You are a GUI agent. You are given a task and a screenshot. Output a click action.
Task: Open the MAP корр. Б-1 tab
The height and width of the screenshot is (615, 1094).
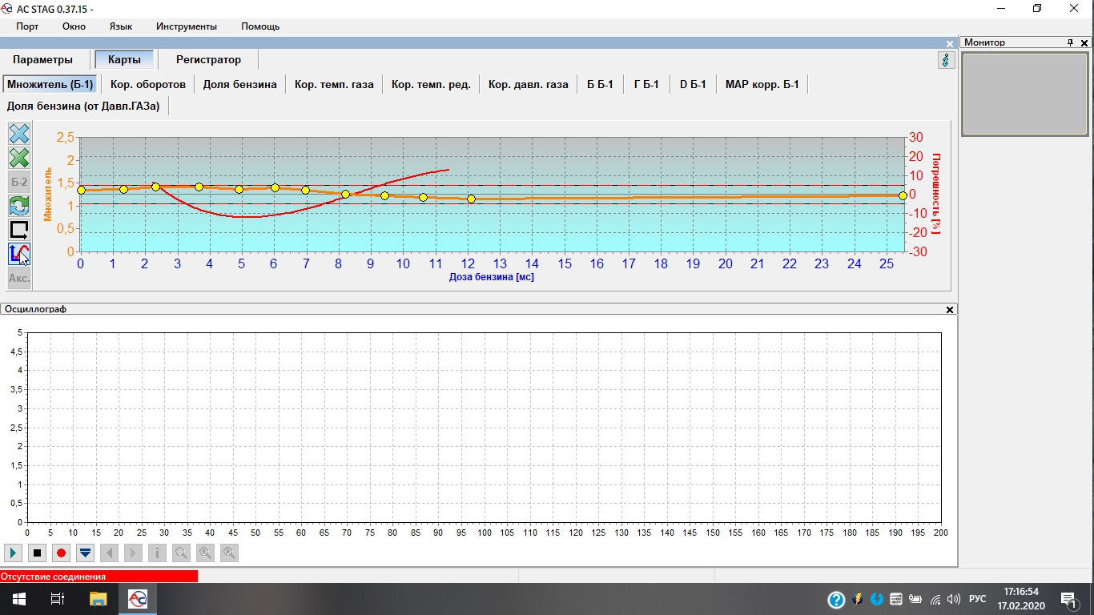[x=762, y=84]
